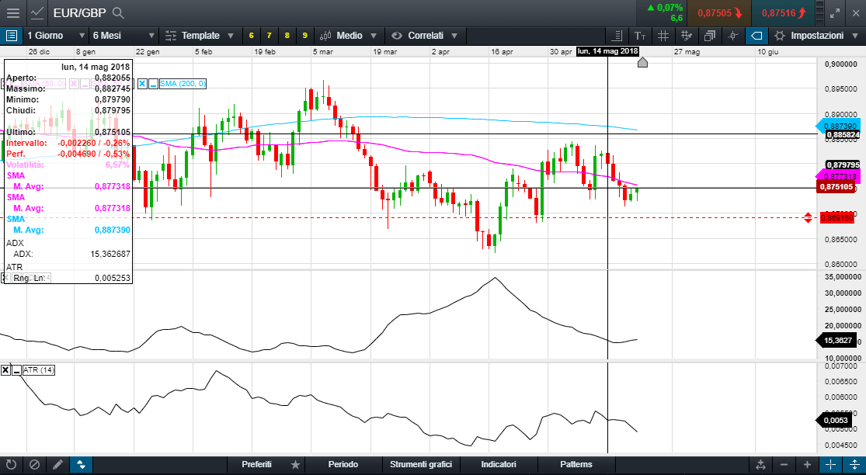Click the red last price 0,875105 tag
The width and height of the screenshot is (866, 475).
838,187
